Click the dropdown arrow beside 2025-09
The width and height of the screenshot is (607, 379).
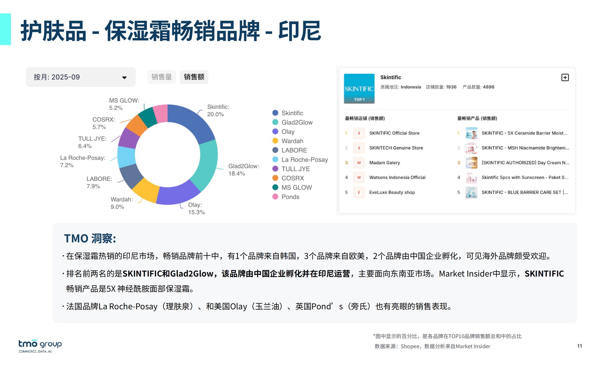click(x=124, y=78)
